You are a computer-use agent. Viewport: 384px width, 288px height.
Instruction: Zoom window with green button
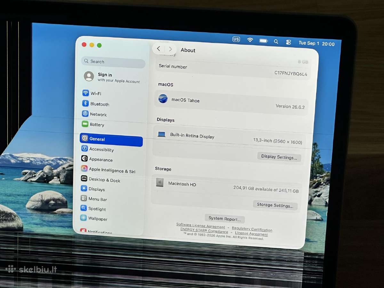point(99,45)
